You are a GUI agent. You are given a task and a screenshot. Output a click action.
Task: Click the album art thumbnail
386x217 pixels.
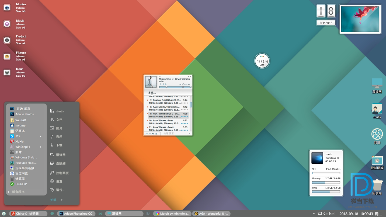click(151, 82)
